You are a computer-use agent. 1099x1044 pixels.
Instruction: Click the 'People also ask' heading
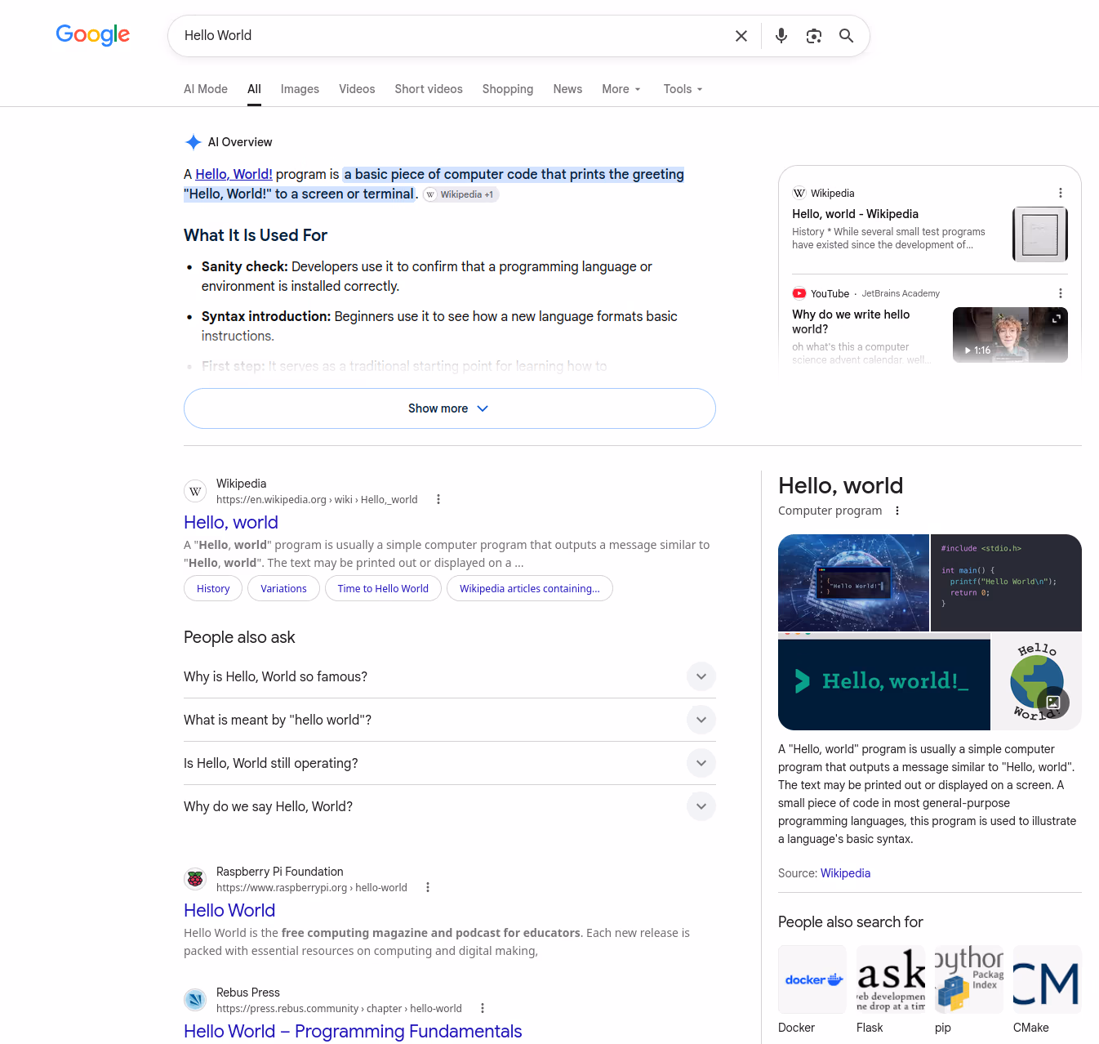pos(239,637)
